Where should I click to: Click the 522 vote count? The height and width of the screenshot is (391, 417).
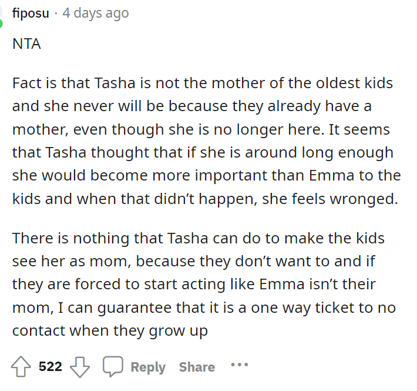pos(51,367)
